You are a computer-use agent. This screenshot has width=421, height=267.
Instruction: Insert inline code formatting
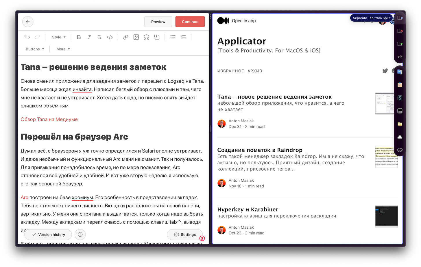click(110, 37)
